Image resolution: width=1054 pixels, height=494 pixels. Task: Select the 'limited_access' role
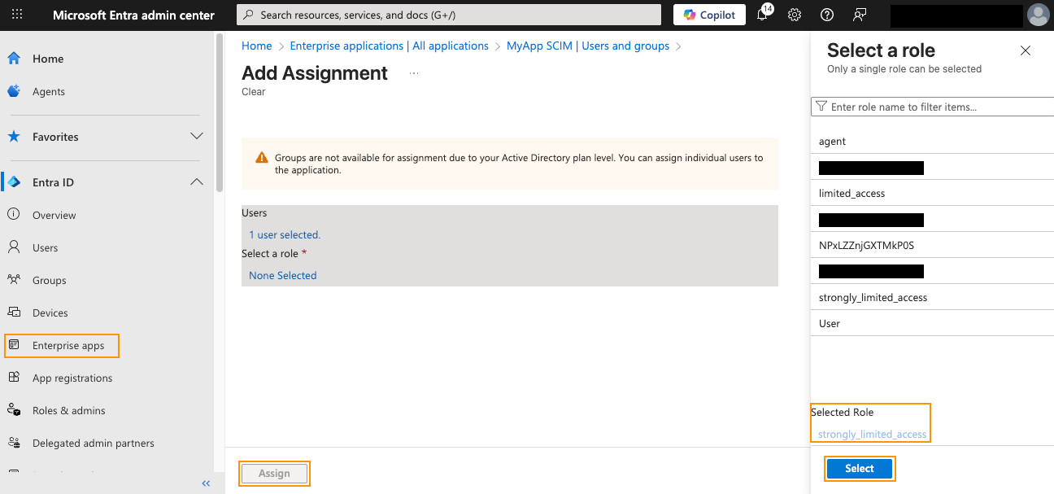click(x=932, y=193)
